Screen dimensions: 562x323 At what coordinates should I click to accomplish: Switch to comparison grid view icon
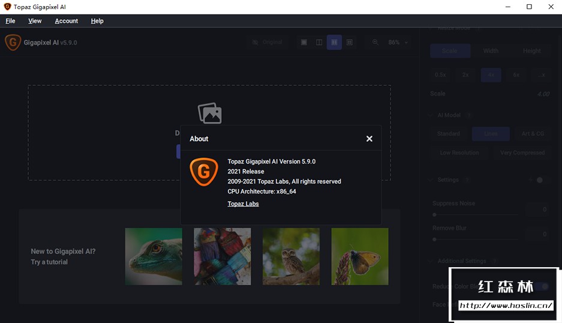[x=350, y=43]
